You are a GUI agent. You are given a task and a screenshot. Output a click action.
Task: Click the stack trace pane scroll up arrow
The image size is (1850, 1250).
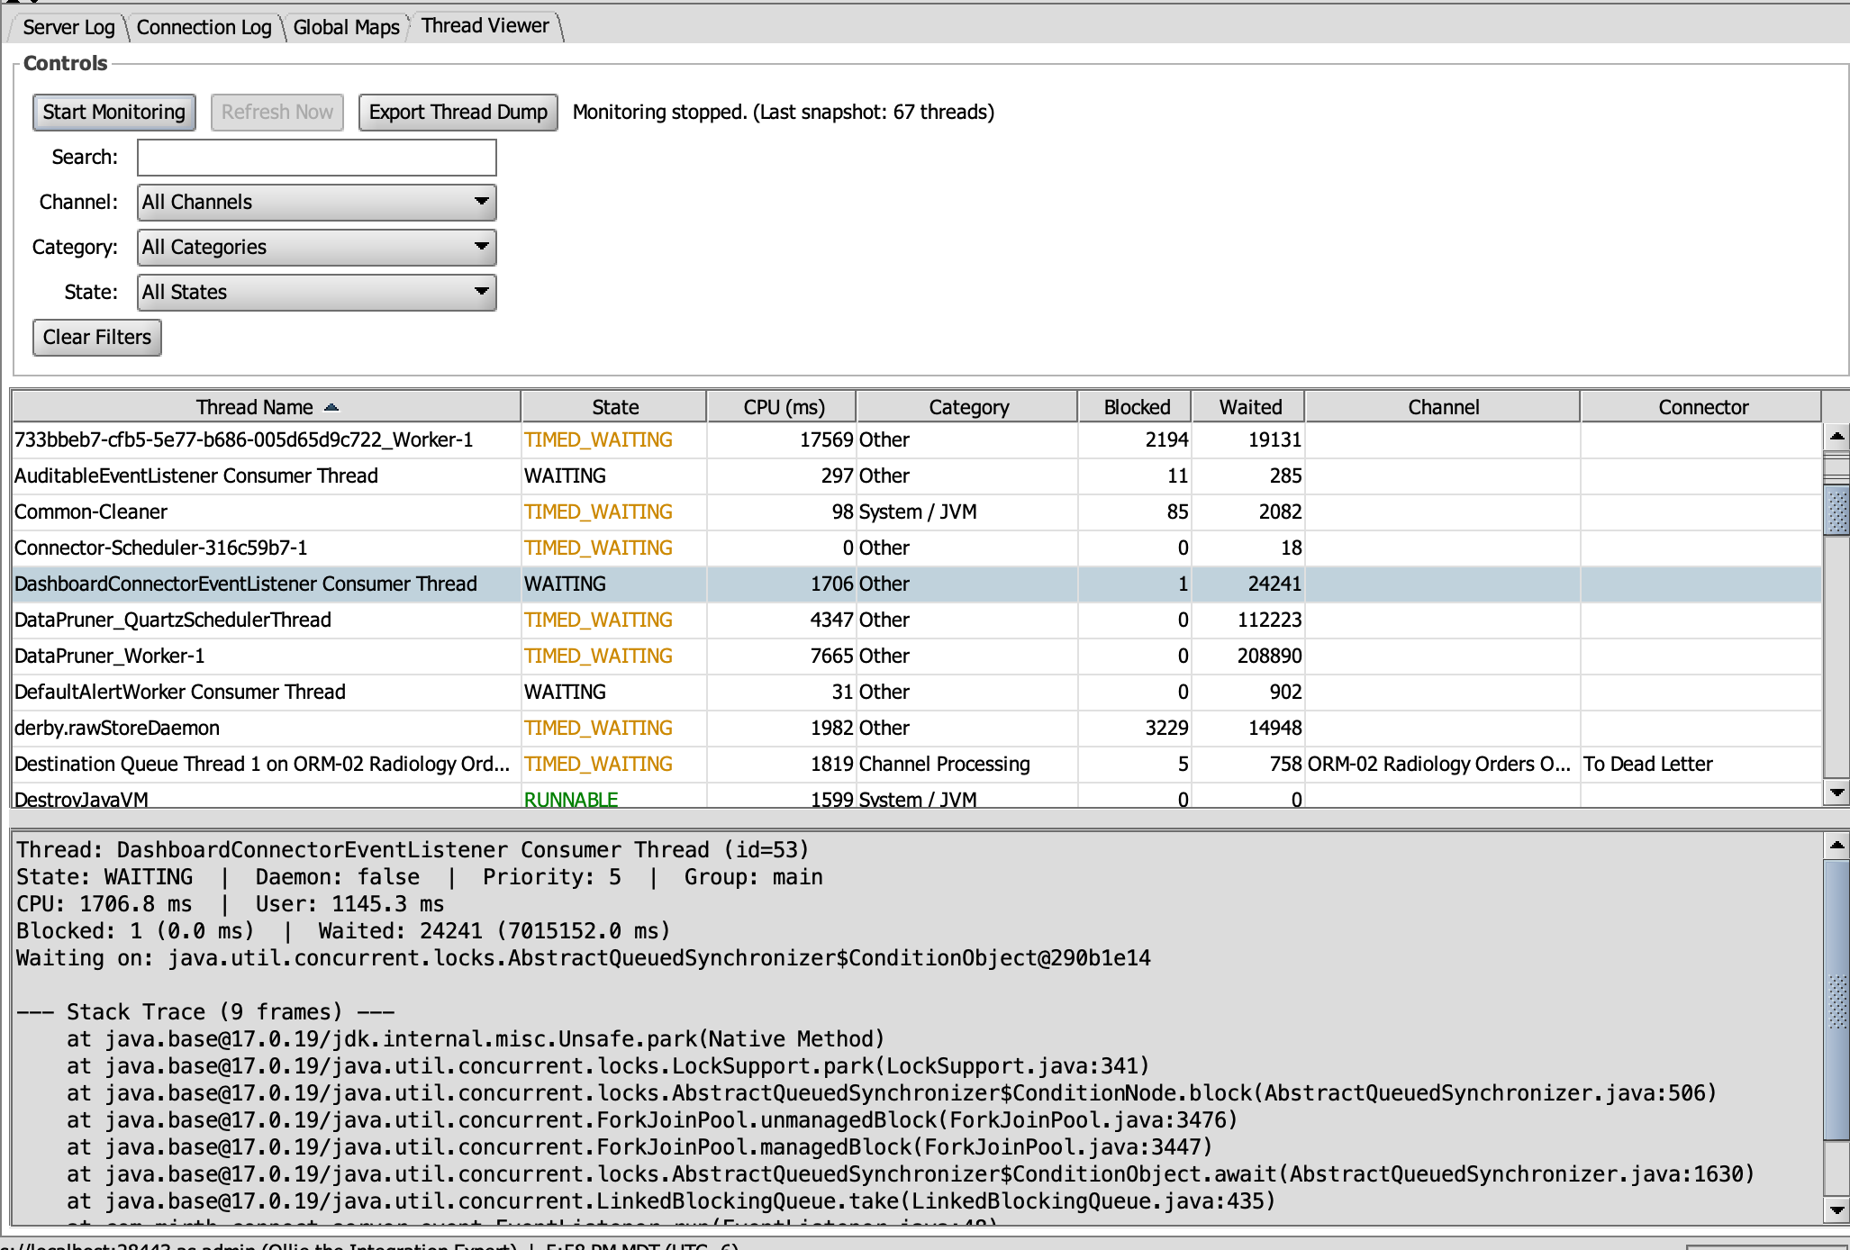[x=1836, y=845]
